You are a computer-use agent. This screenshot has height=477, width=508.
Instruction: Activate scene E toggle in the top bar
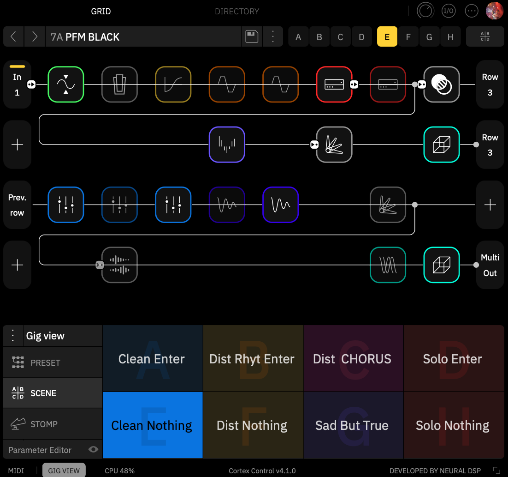tap(387, 36)
